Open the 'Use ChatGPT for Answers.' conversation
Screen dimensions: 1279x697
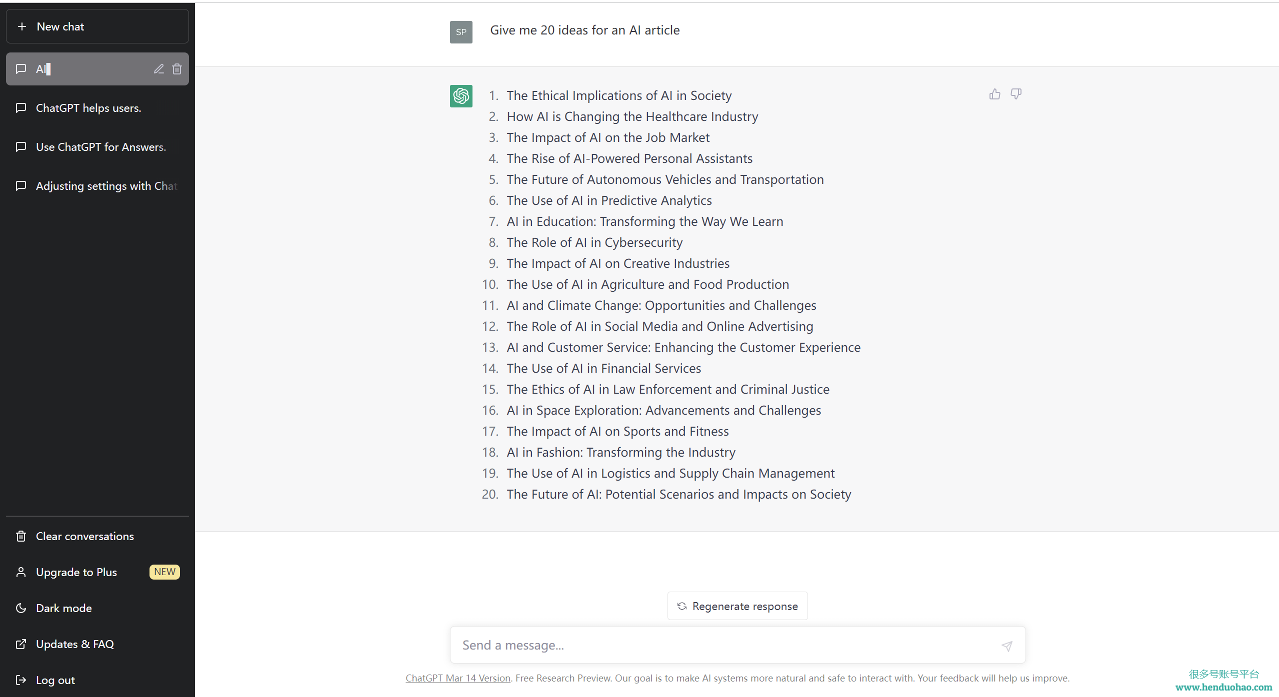click(x=97, y=147)
